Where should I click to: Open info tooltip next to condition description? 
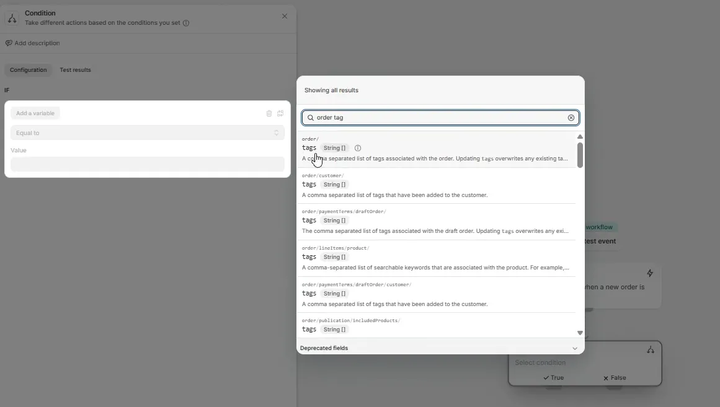point(186,23)
